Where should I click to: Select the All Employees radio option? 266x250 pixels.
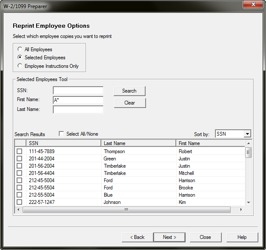click(x=20, y=49)
